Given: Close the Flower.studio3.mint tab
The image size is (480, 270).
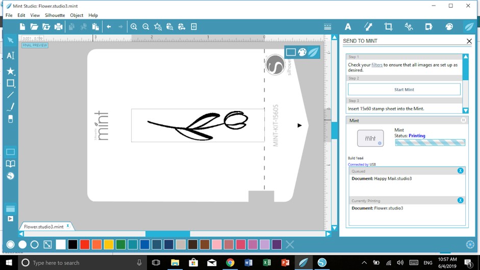Looking at the screenshot, I should pyautogui.click(x=68, y=226).
